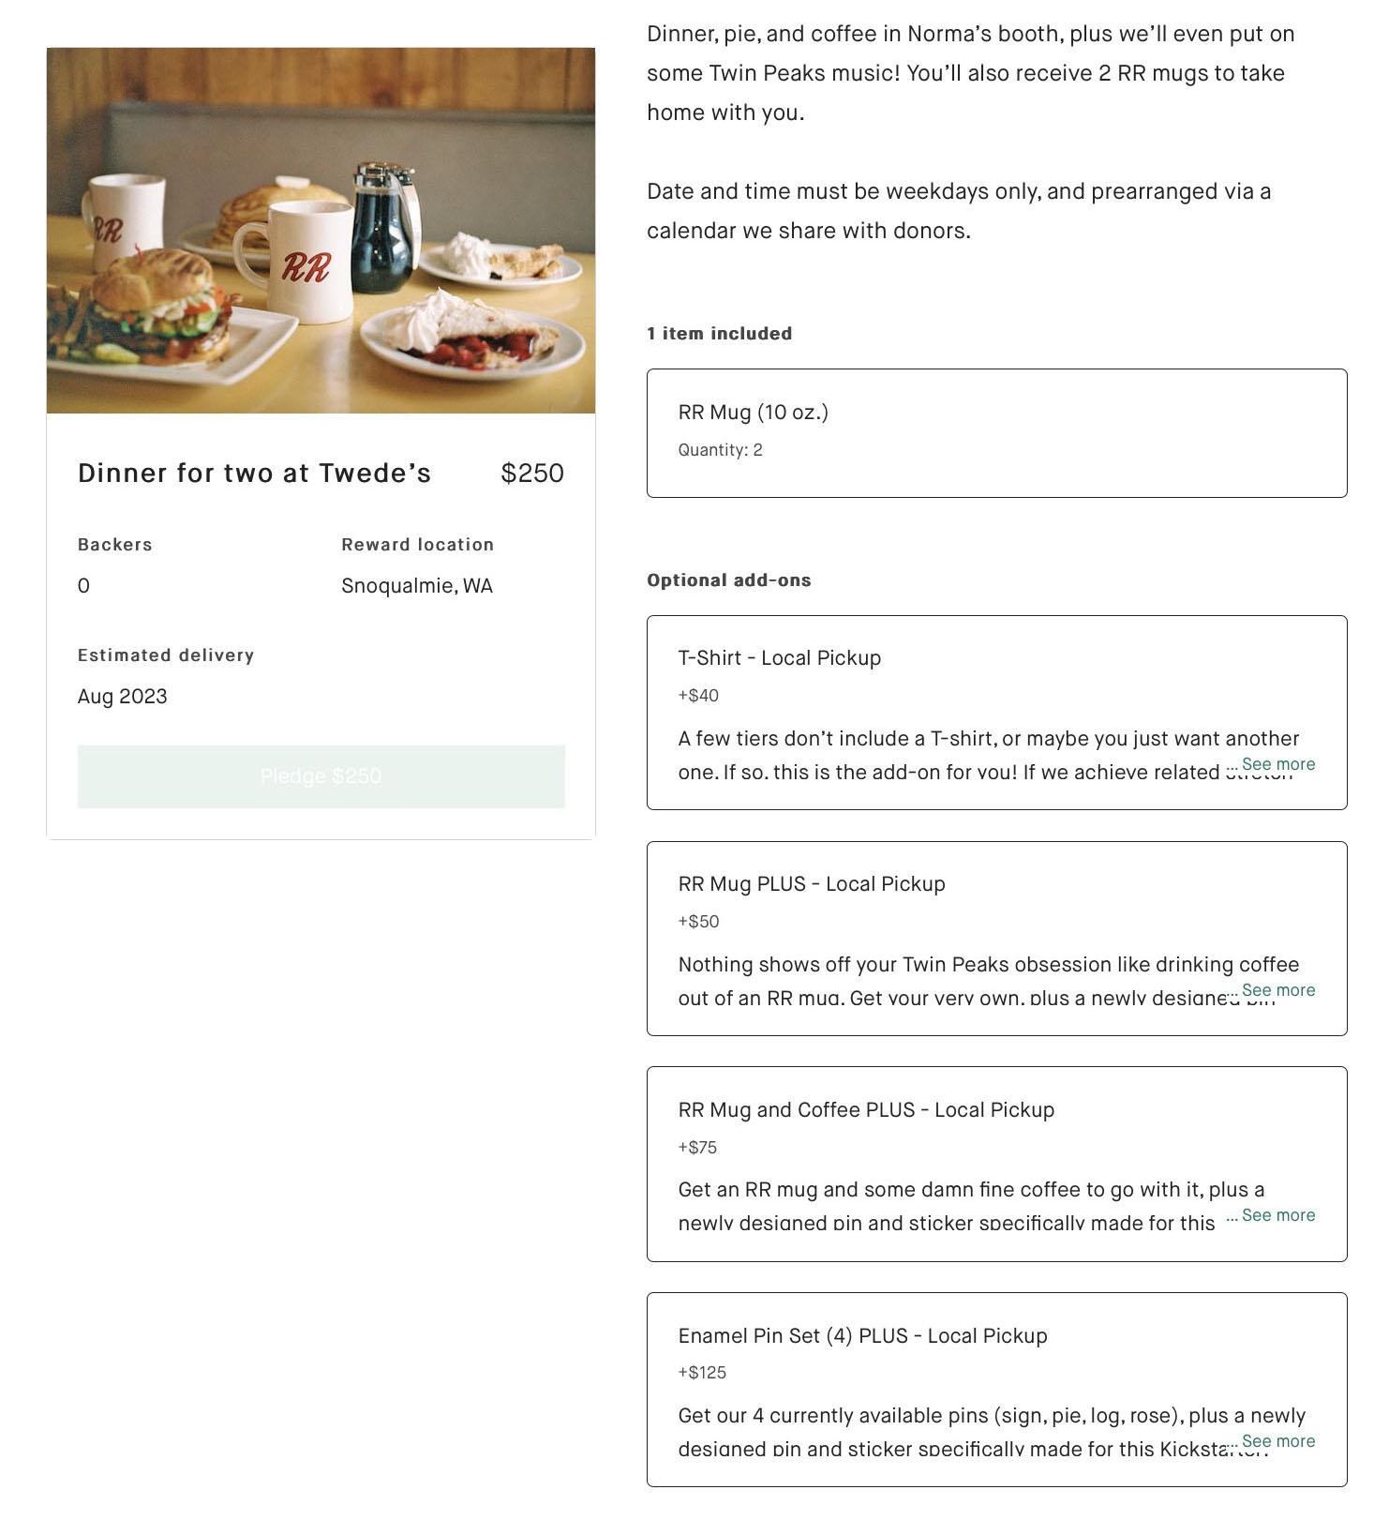Click the Pledge $250 button
Viewport: 1374px width, 1520px height.
coord(321,776)
